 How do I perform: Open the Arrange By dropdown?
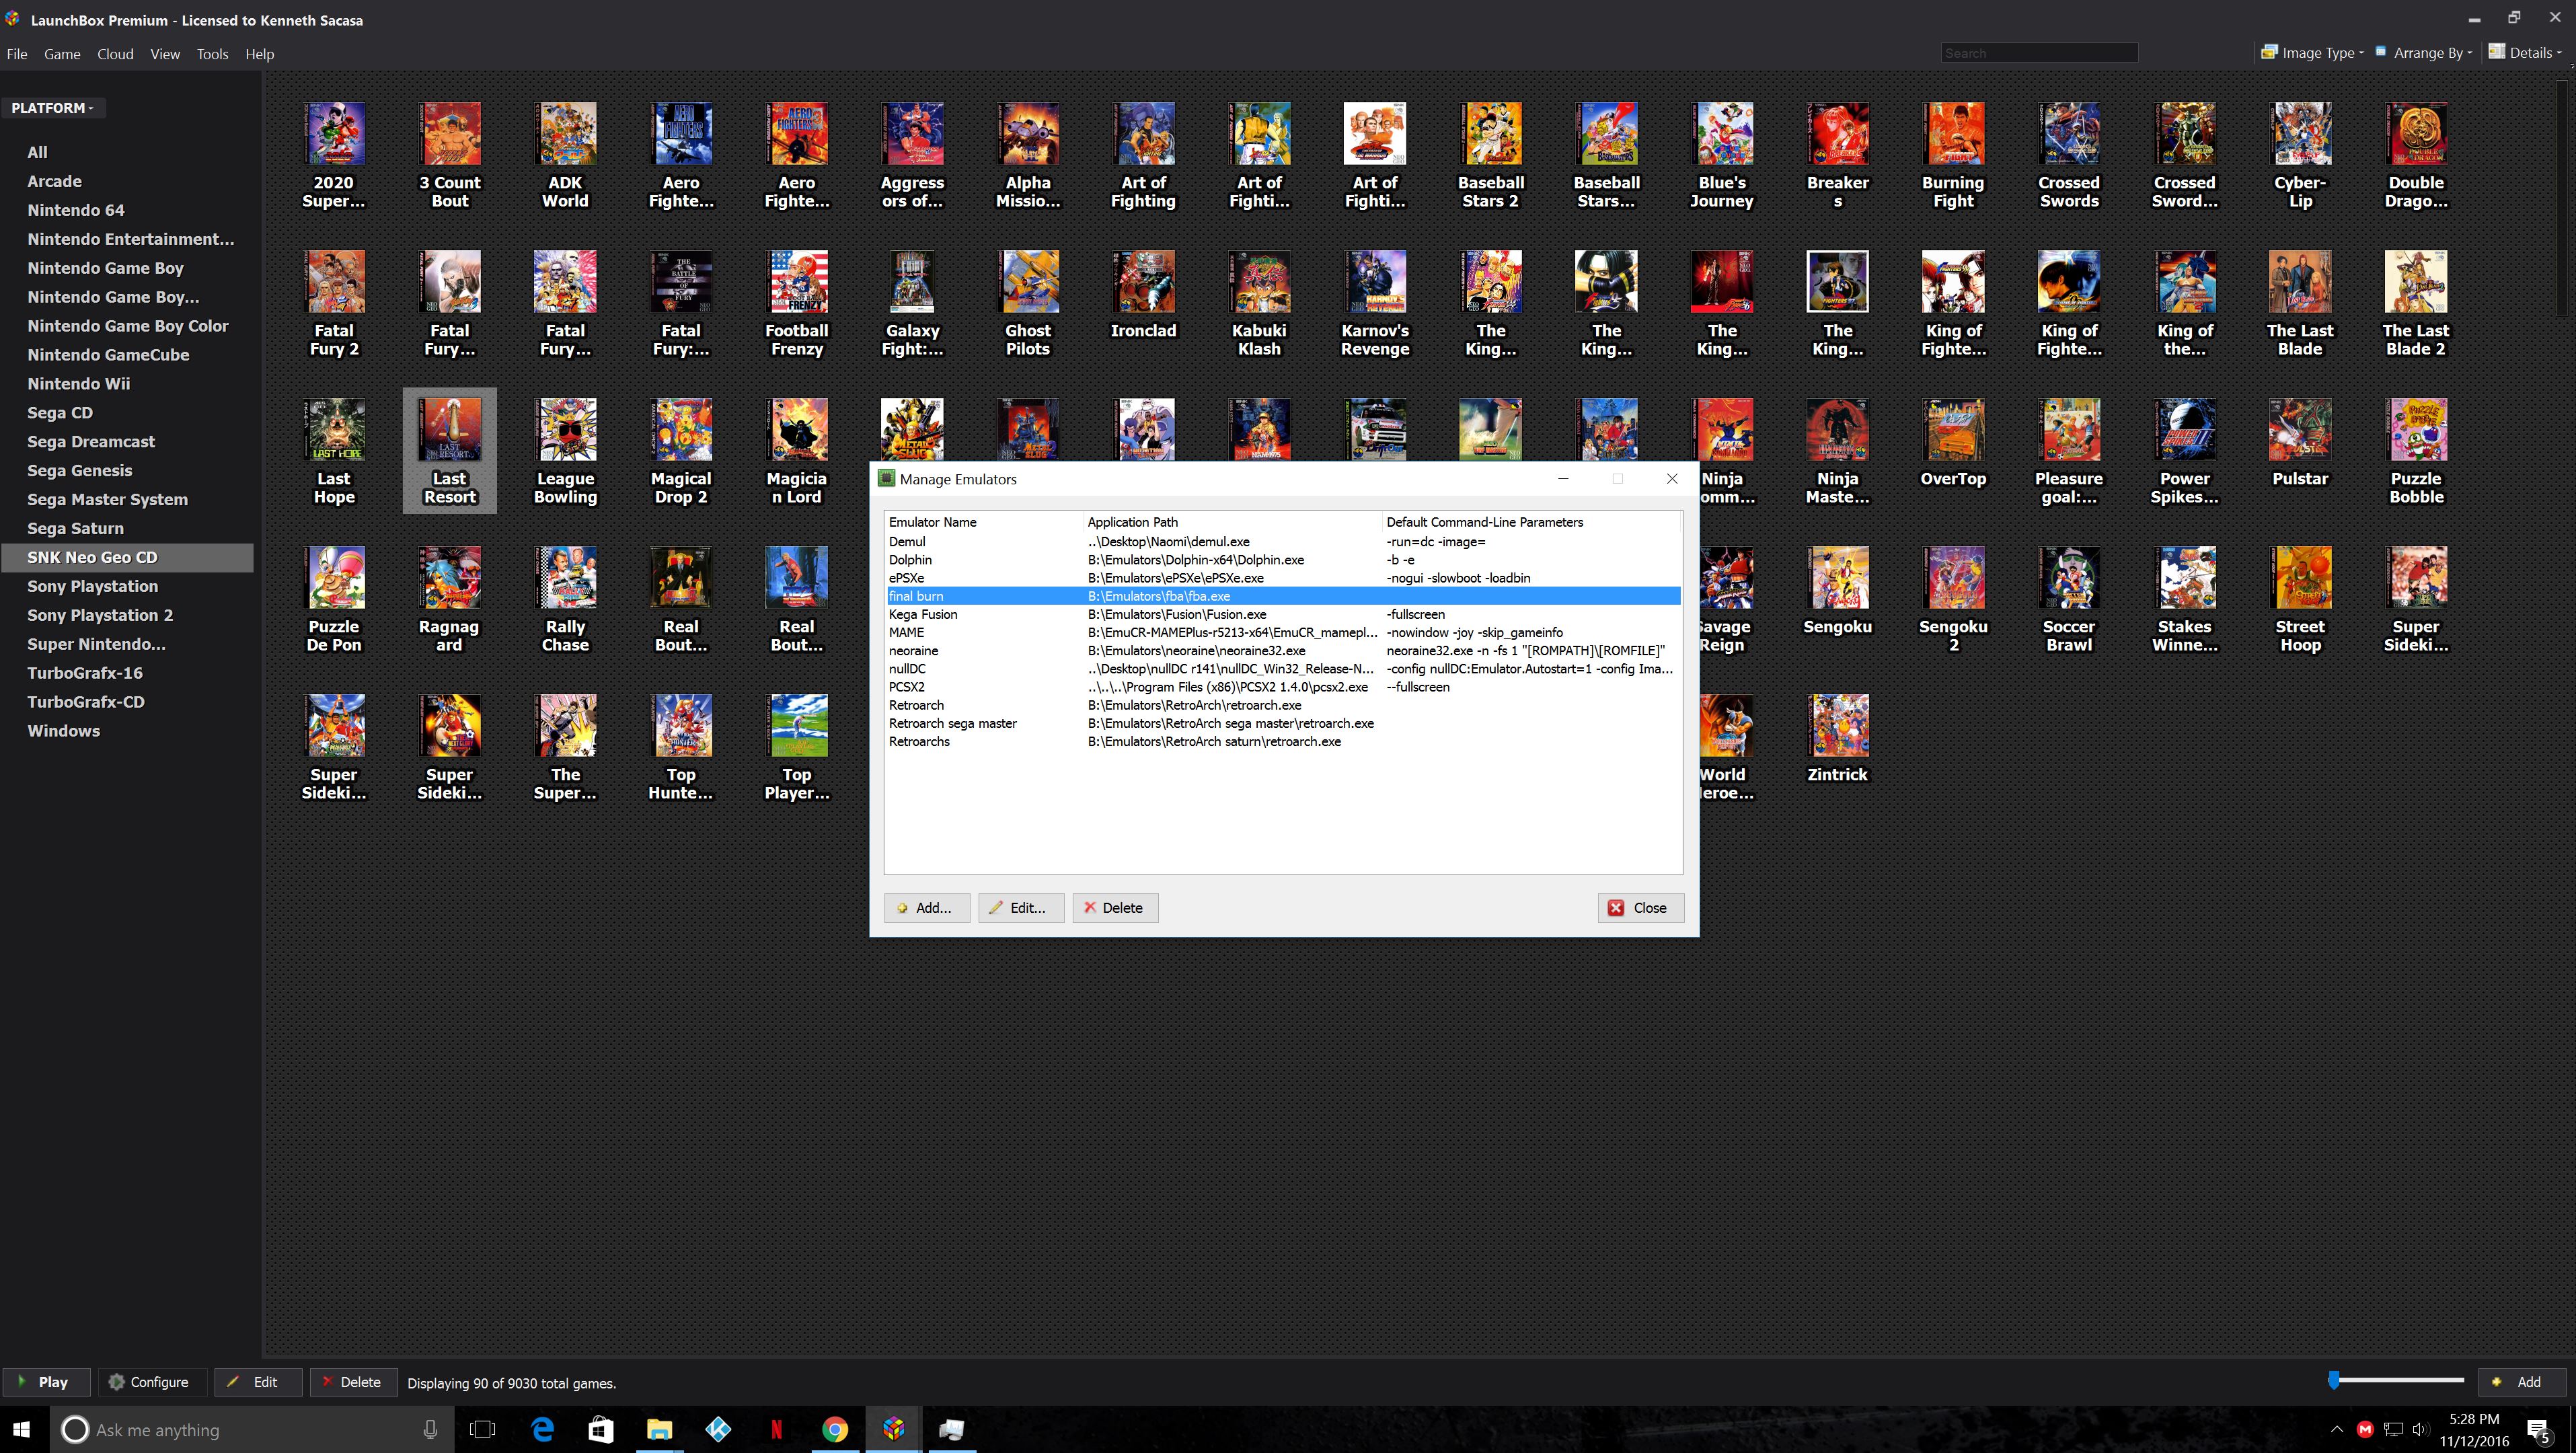[x=2423, y=52]
